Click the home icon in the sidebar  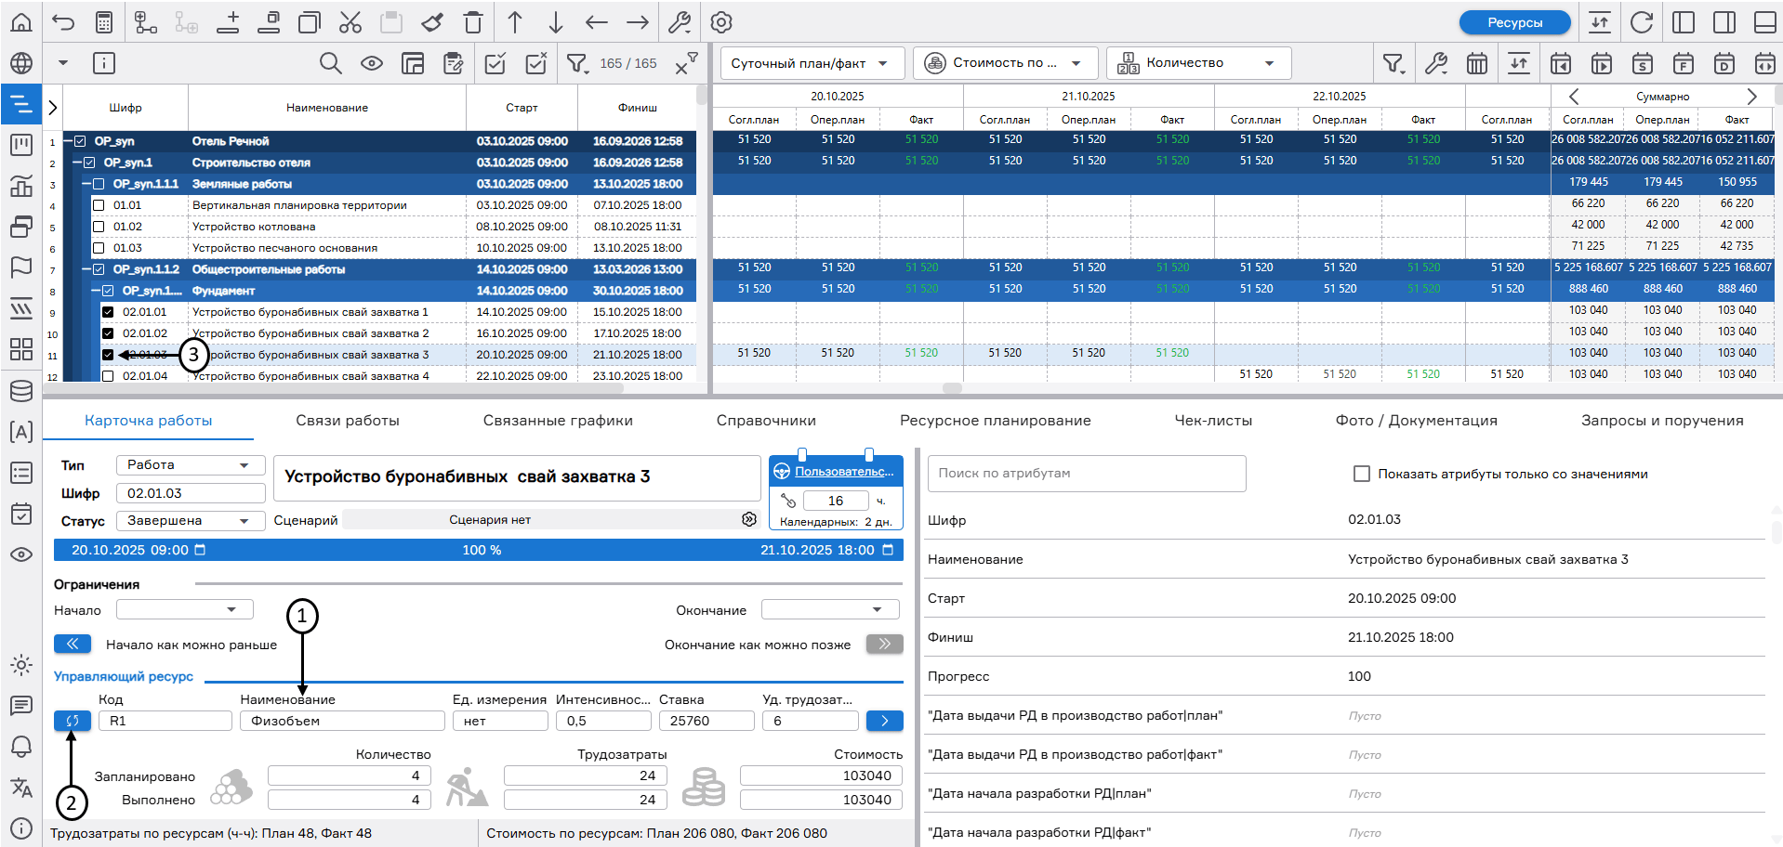(x=20, y=22)
